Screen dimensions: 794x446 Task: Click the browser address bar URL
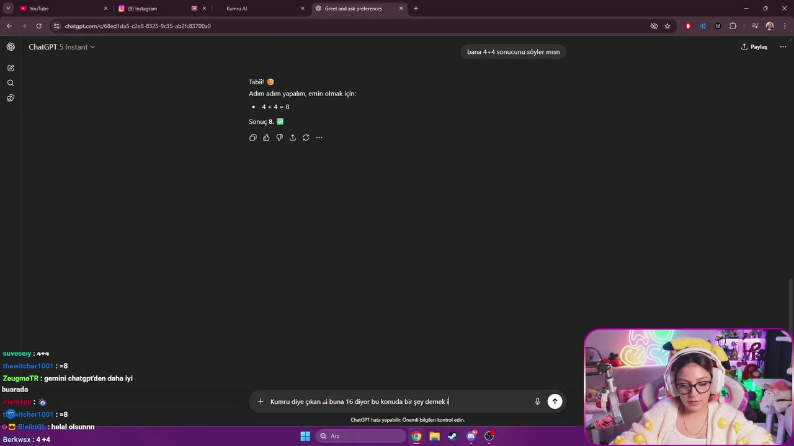point(138,26)
